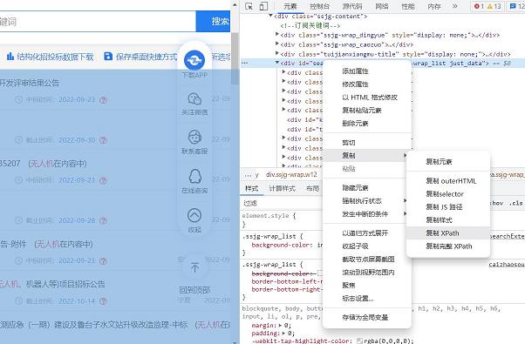Open the 强制执行状态 submenu

[x=367, y=201]
